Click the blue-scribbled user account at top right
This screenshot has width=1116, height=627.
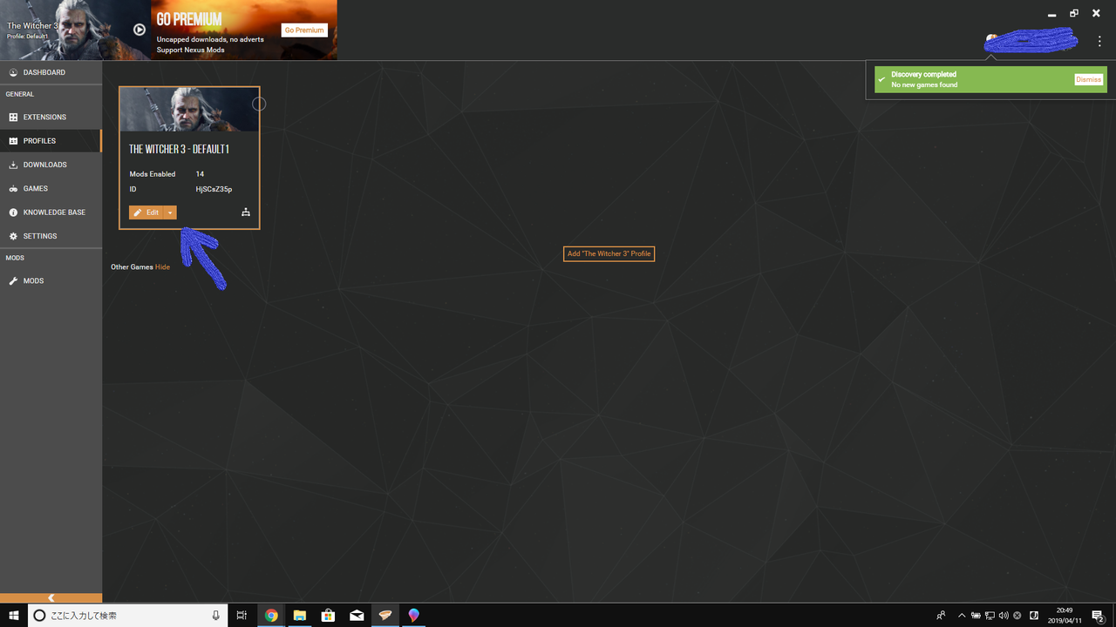pyautogui.click(x=1031, y=40)
